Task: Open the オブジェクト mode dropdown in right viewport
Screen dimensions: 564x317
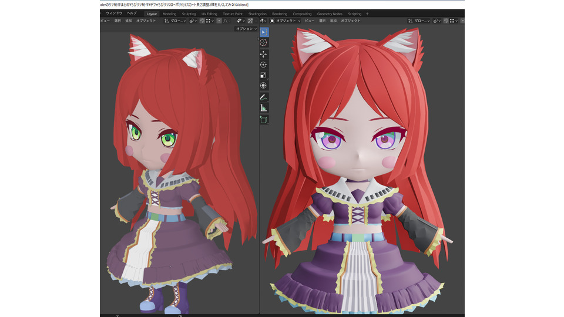Action: tap(286, 21)
